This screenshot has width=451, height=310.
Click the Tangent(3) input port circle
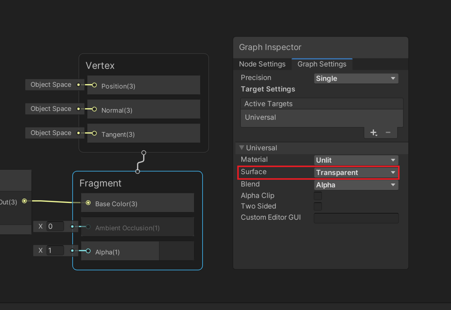[94, 133]
